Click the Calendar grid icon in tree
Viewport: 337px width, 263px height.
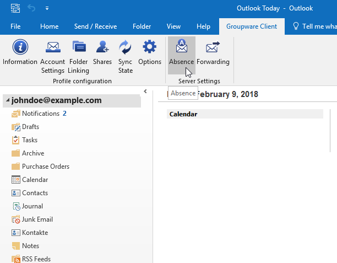tap(16, 180)
